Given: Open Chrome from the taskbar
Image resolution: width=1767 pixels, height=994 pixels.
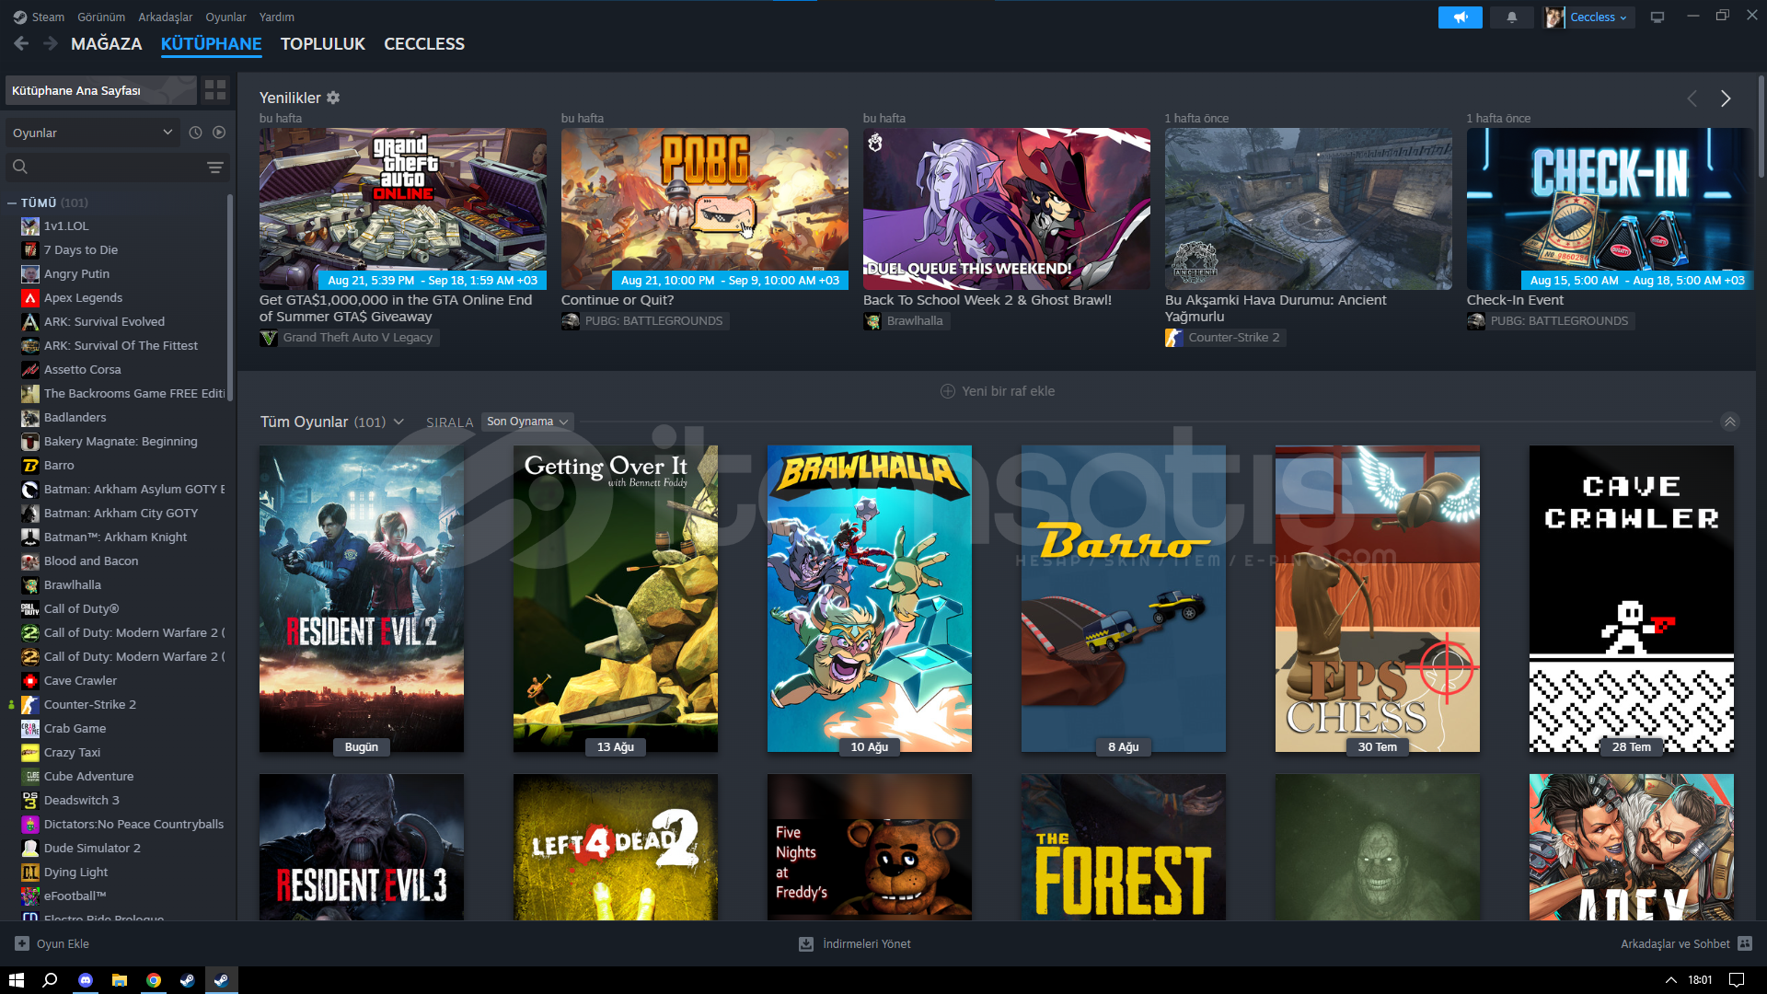Looking at the screenshot, I should tap(154, 980).
